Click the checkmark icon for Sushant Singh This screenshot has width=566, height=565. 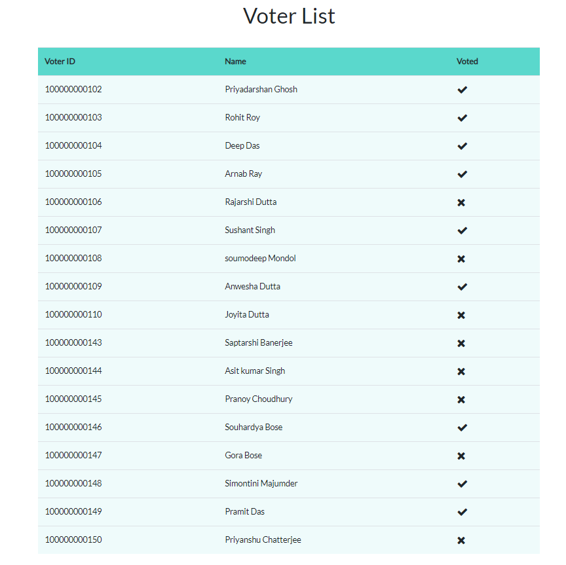[x=462, y=230]
